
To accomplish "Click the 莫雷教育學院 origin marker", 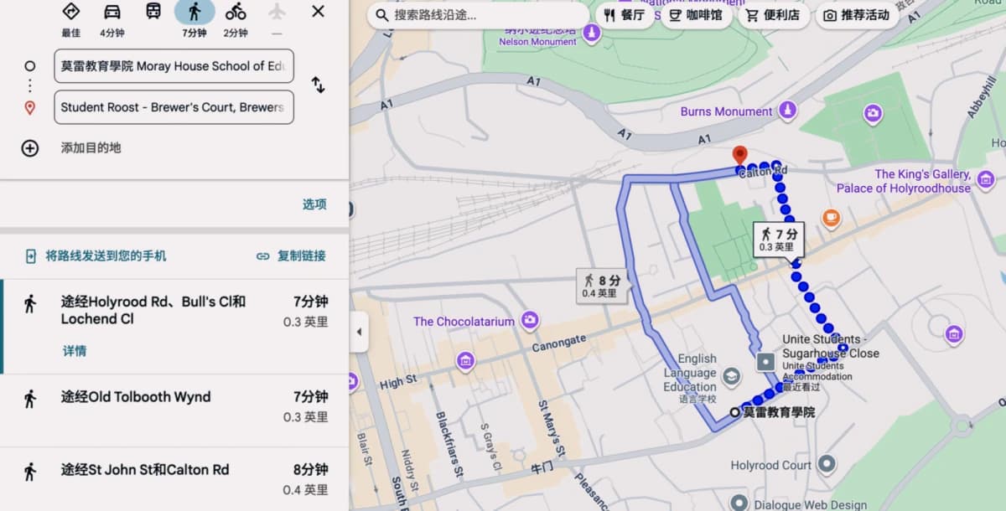I will (735, 412).
